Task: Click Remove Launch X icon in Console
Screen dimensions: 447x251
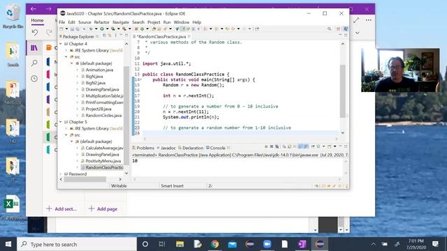Action: (x=272, y=146)
